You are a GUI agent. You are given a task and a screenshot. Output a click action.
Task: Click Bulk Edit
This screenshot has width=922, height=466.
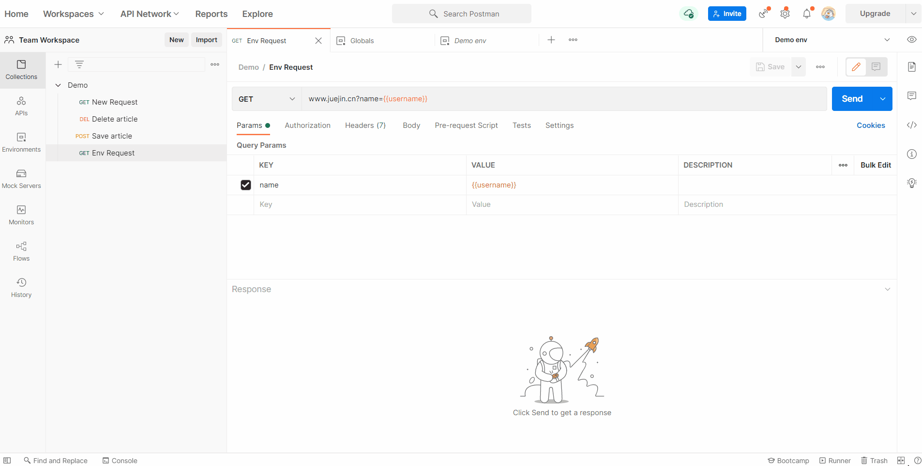(x=876, y=165)
